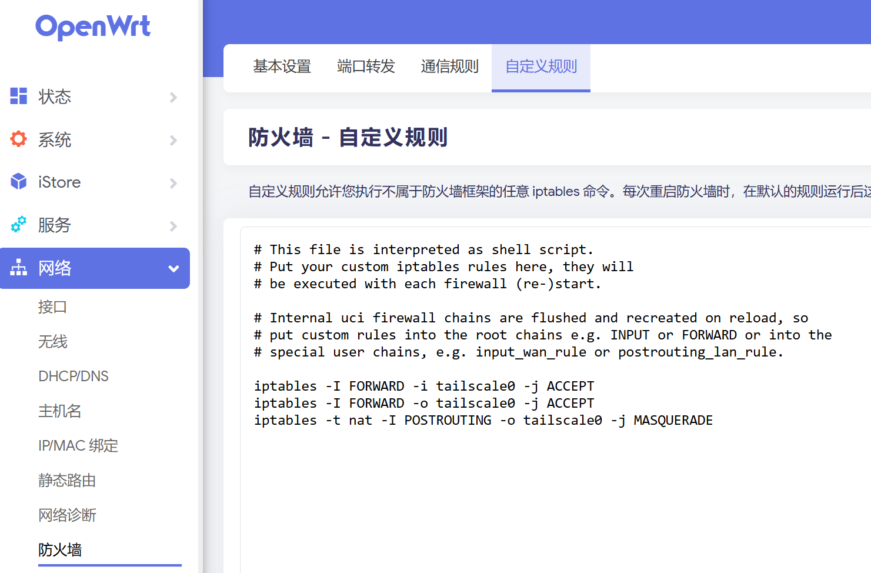Click the OpenWrt logo

pyautogui.click(x=93, y=27)
